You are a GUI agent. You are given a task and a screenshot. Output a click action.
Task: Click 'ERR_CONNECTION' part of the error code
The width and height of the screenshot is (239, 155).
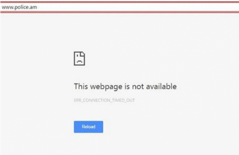pos(92,100)
